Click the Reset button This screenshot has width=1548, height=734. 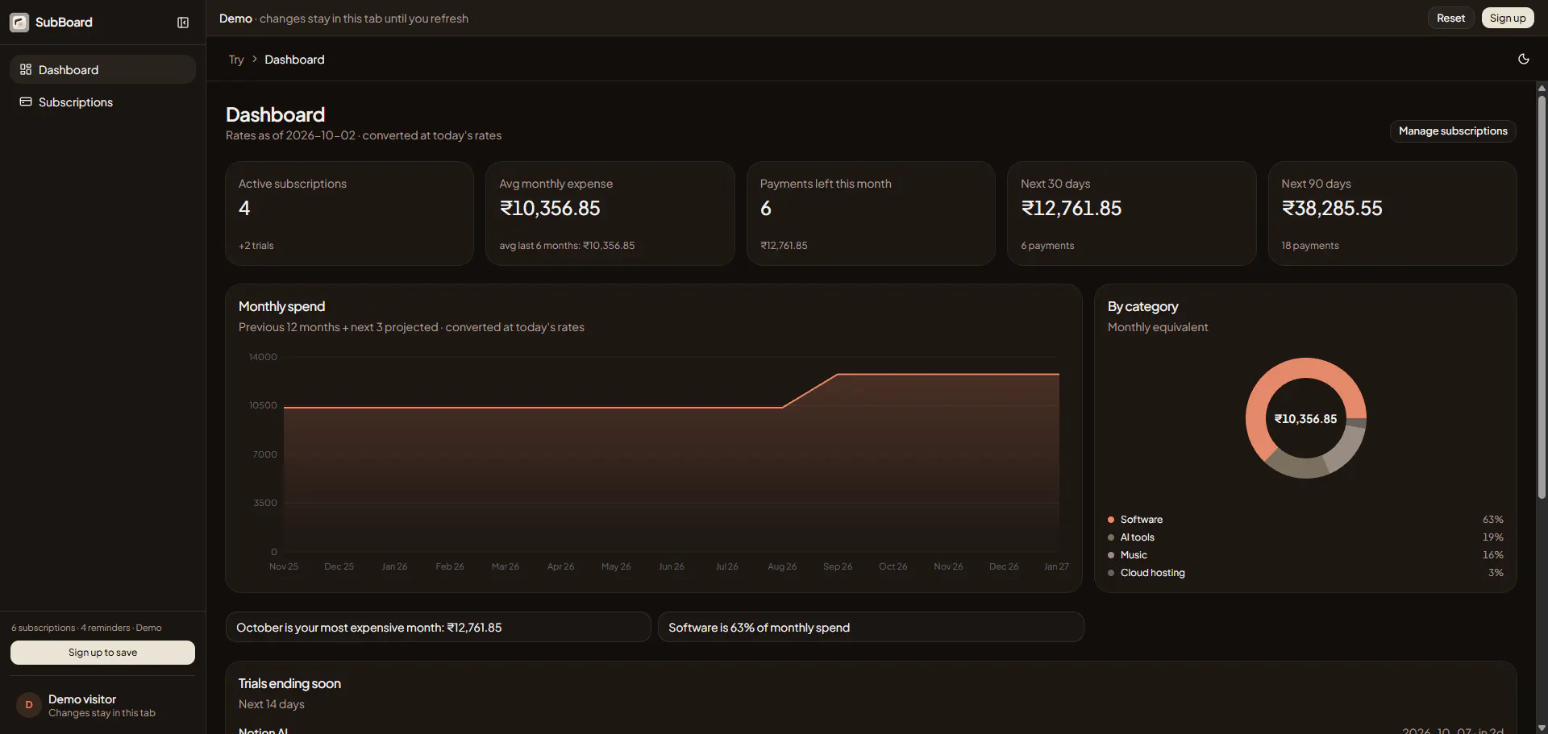pos(1450,19)
